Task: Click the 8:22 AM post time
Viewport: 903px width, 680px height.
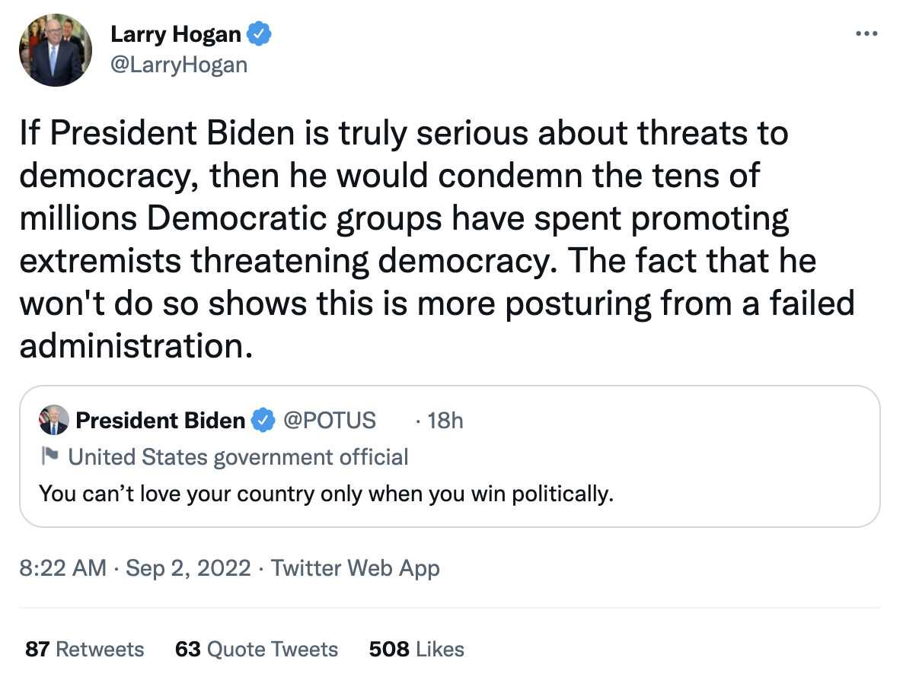Action: click(x=62, y=567)
